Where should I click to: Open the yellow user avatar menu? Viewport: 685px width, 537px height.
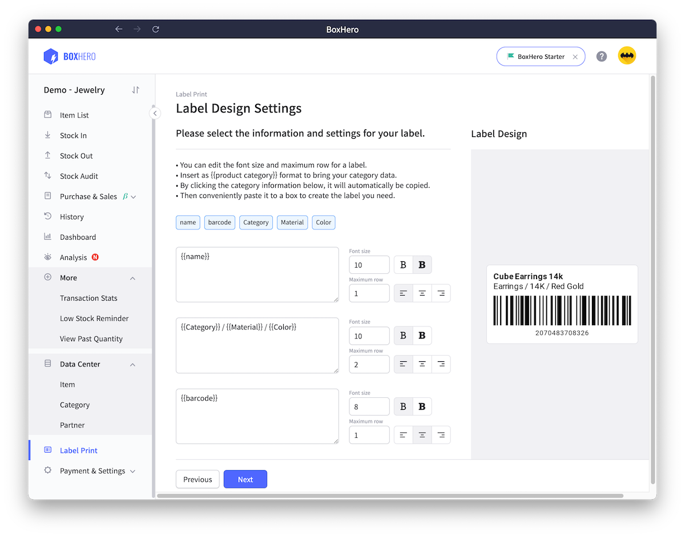[627, 55]
